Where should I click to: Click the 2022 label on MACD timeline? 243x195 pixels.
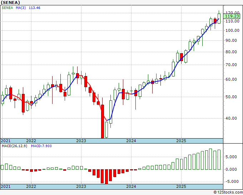31,186
